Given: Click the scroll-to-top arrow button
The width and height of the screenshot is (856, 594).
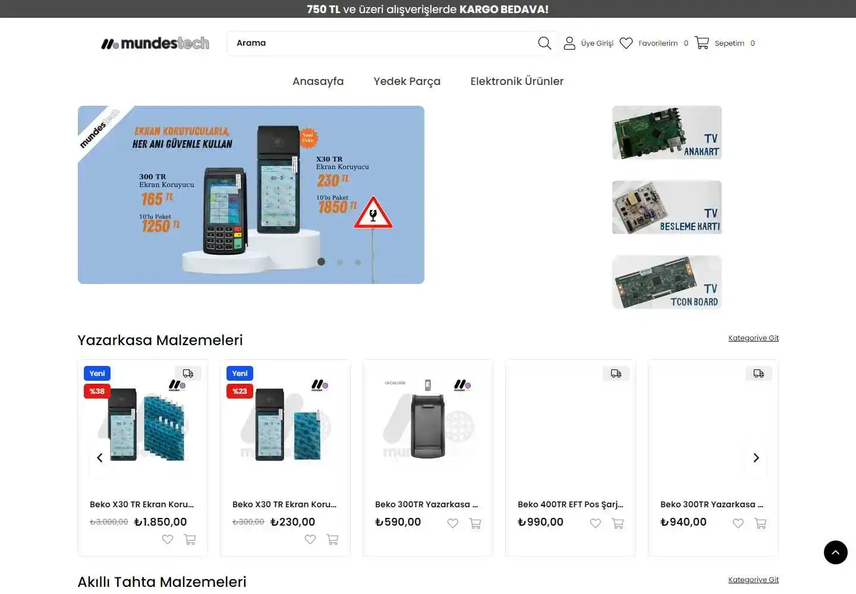Looking at the screenshot, I should [x=836, y=552].
